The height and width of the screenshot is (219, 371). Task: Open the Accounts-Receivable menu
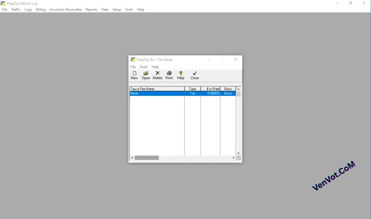click(66, 9)
